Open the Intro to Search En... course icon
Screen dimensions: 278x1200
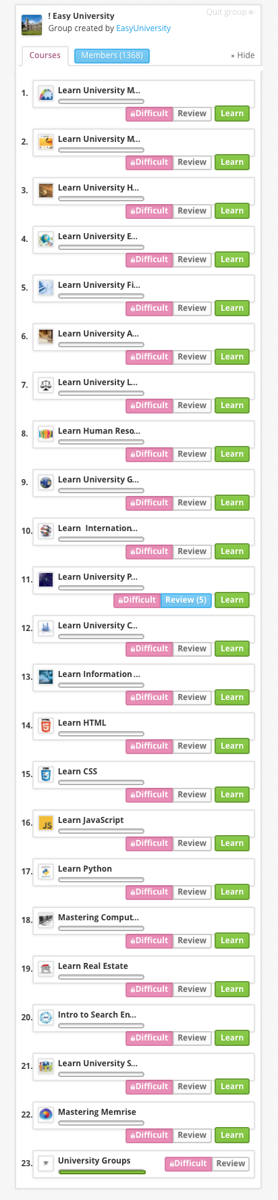tap(46, 1018)
